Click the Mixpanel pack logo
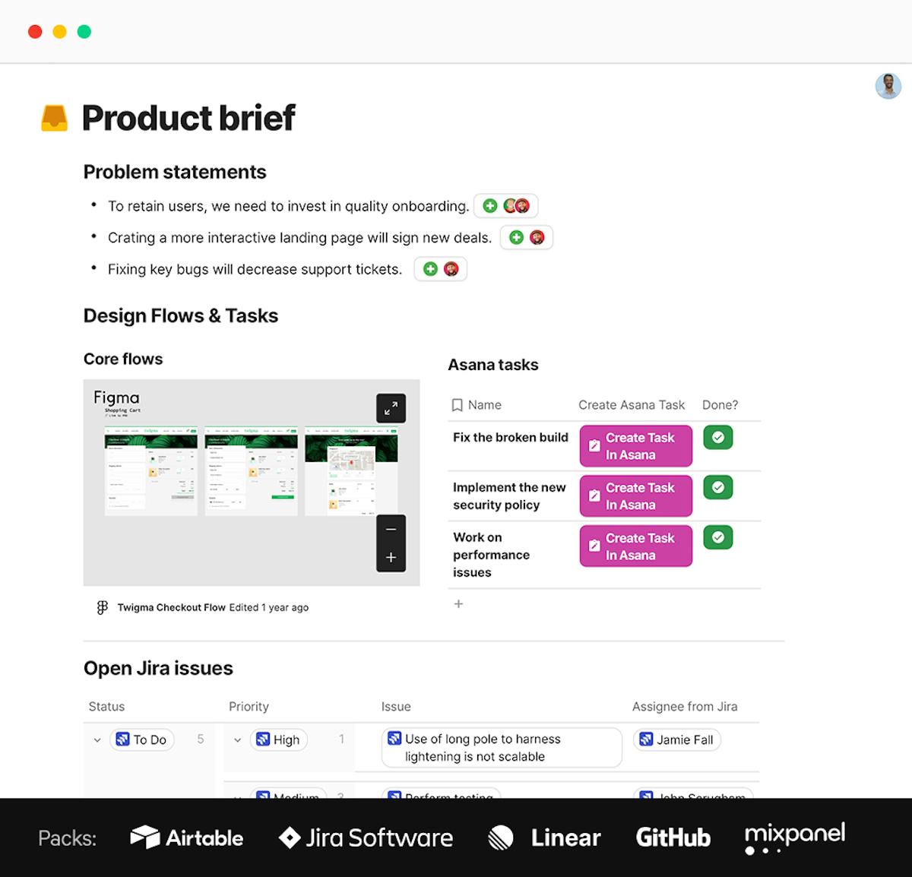Screen dimensions: 912x877 click(x=794, y=834)
